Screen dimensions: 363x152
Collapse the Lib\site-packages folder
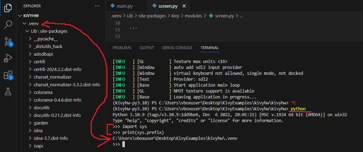[27, 31]
